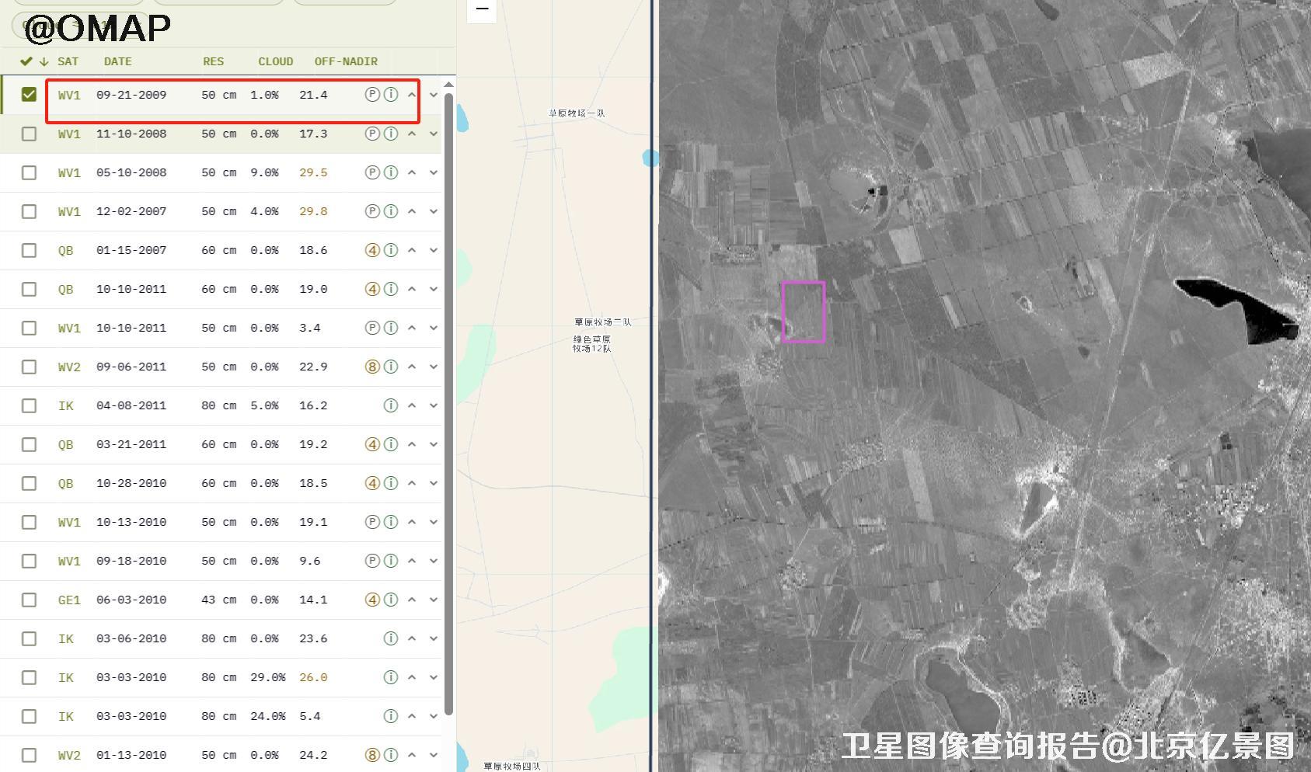
Task: Open info icon for IK 04-08-2011 row
Action: click(x=391, y=405)
